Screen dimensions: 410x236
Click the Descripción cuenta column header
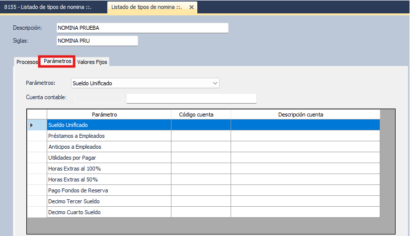coord(300,115)
